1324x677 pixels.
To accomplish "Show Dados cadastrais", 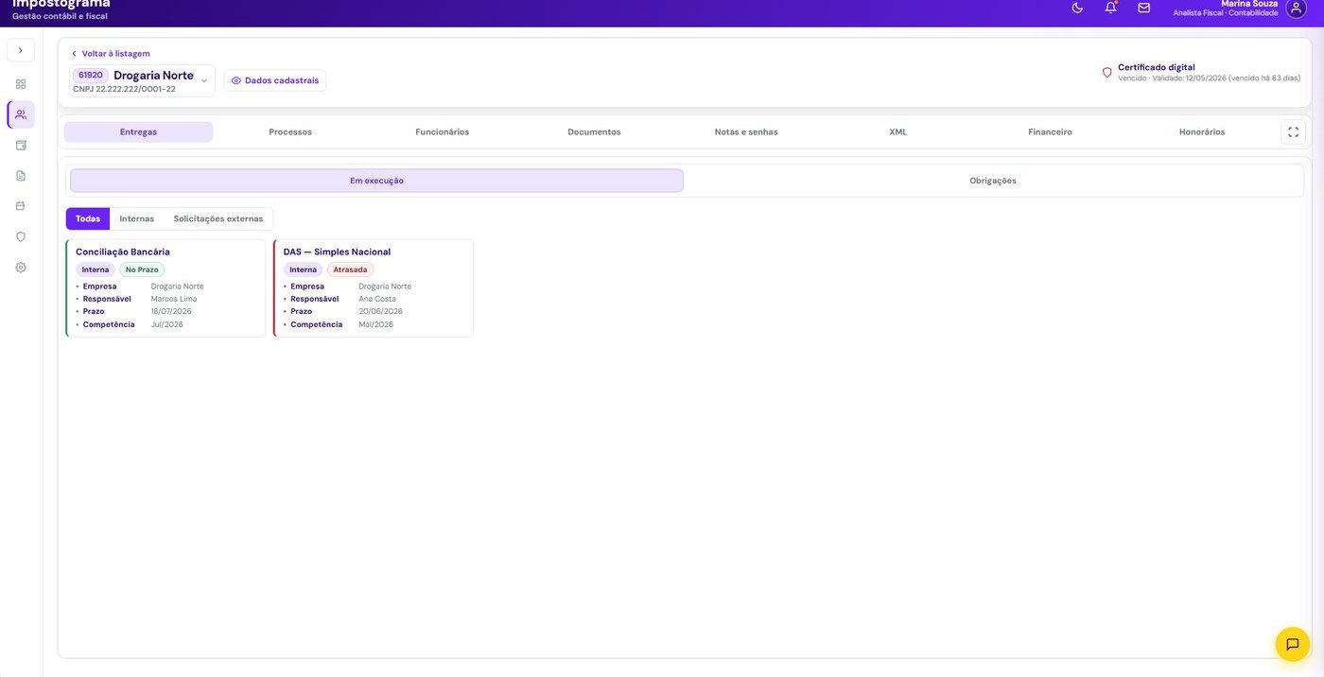I will (275, 80).
